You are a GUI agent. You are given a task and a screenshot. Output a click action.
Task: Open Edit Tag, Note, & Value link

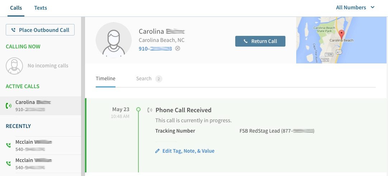[x=188, y=151]
